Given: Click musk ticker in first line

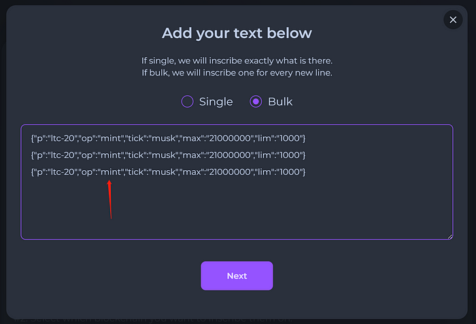Looking at the screenshot, I should coord(164,138).
